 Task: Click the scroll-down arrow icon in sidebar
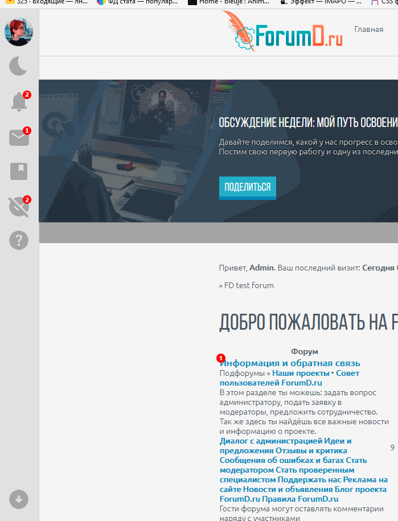19,500
